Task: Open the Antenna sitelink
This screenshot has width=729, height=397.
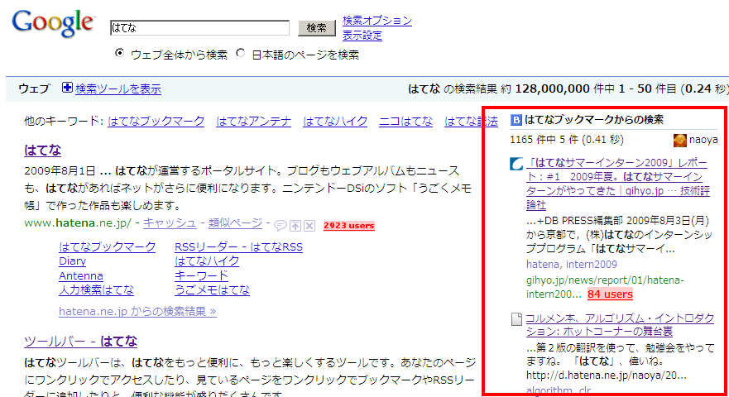Action: 81,275
